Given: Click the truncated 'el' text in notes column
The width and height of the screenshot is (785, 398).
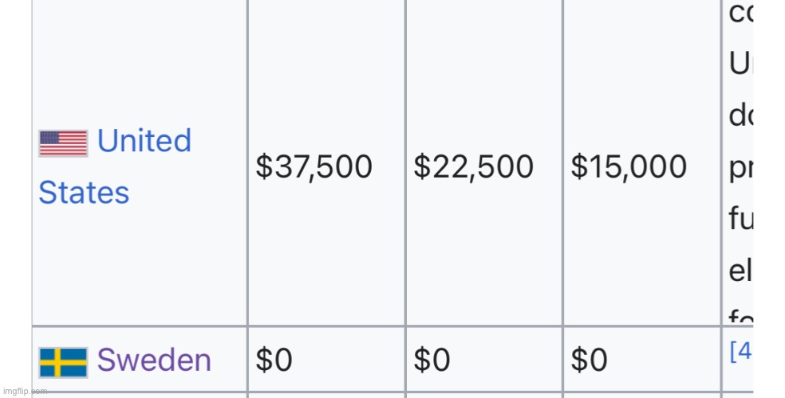Looking at the screenshot, I should 739,271.
